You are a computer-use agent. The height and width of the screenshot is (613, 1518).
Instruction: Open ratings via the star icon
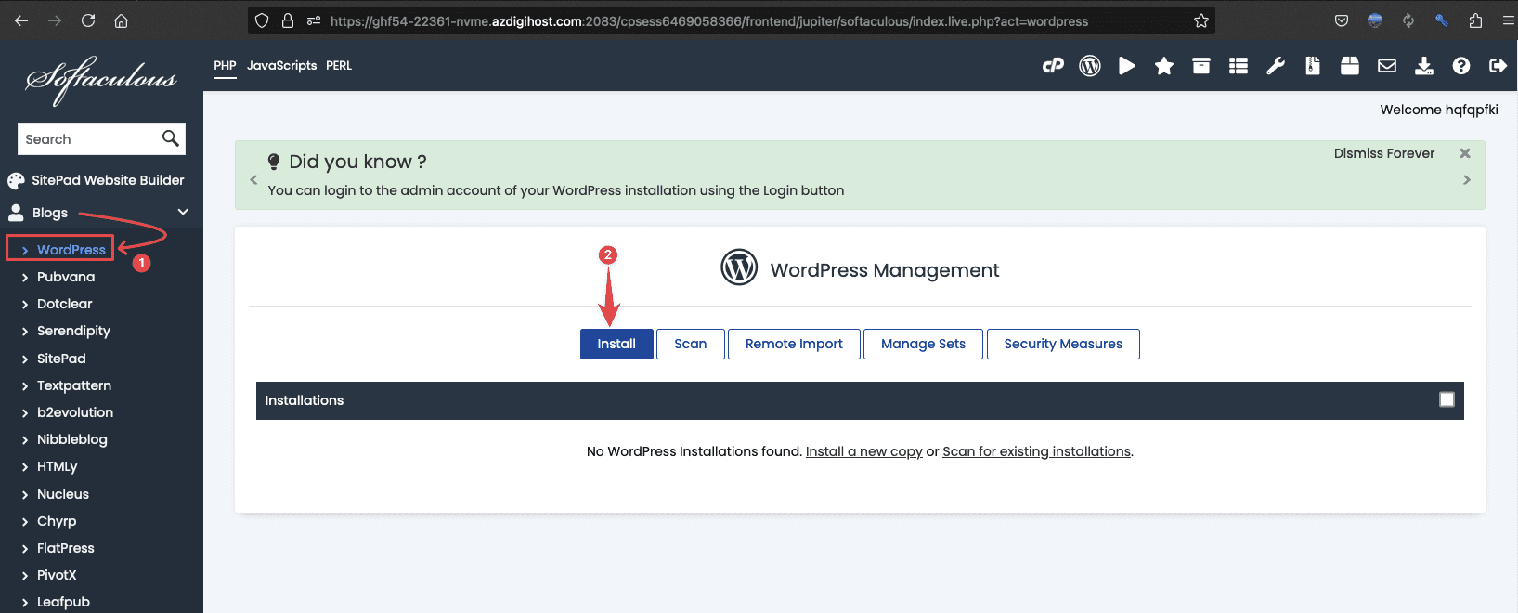click(1164, 66)
